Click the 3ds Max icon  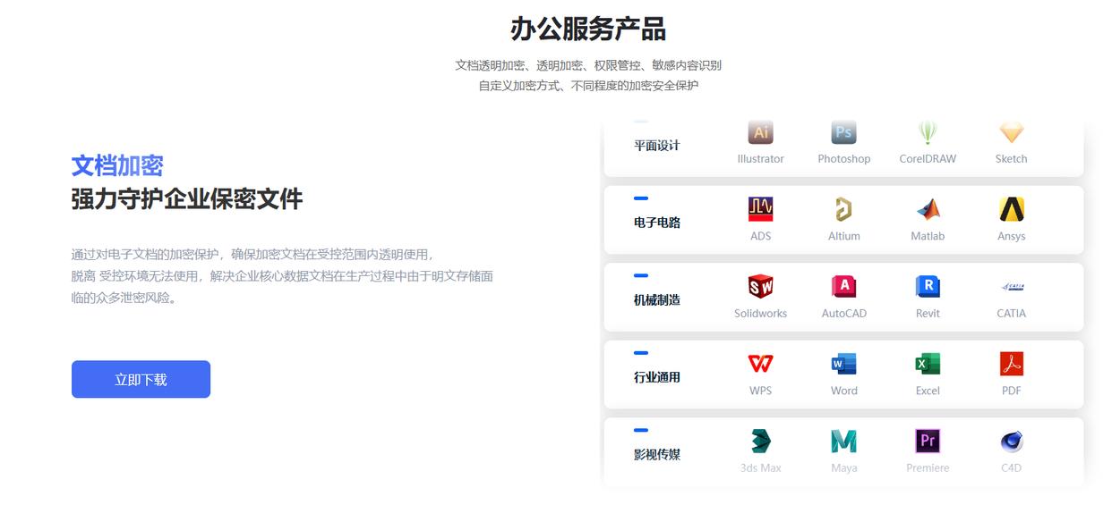[x=760, y=441]
